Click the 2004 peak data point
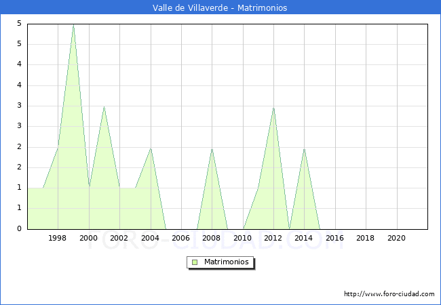Image resolution: width=441 pixels, height=305 pixels. [x=151, y=148]
